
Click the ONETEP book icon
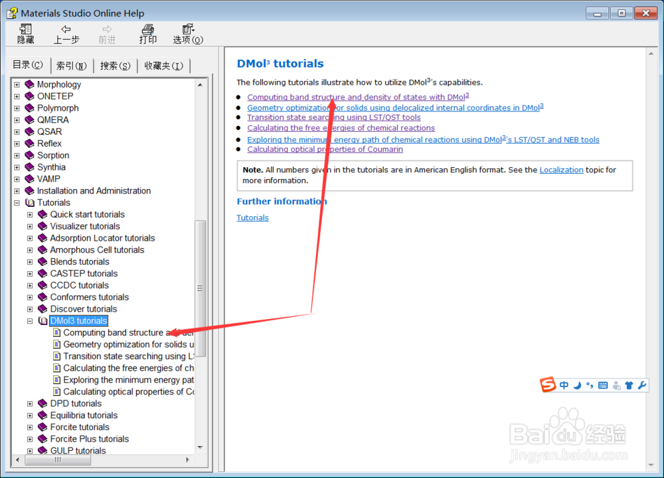(x=29, y=96)
